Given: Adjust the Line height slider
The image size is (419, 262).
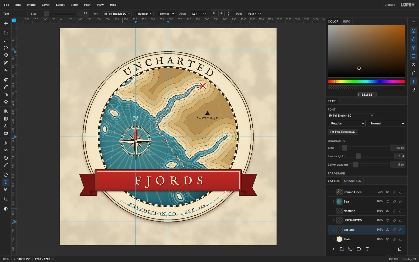Looking at the screenshot, I should pyautogui.click(x=369, y=156).
